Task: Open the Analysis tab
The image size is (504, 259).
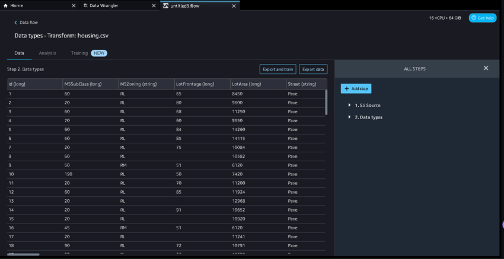Action: (47, 53)
